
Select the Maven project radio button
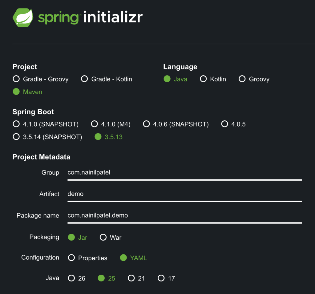tap(16, 92)
